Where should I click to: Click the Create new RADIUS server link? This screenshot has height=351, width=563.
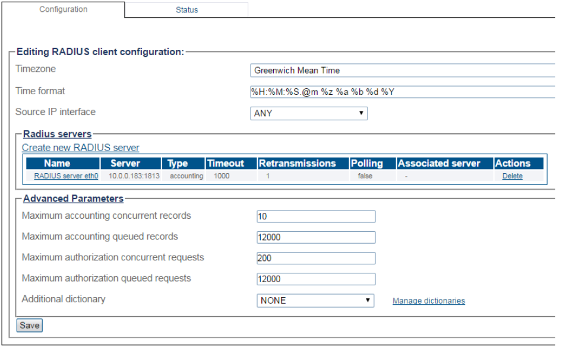(81, 148)
